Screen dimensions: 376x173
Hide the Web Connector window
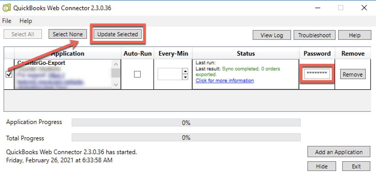(322, 166)
